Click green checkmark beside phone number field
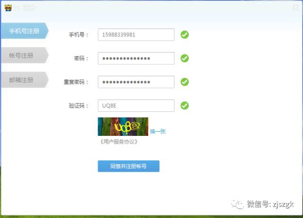Viewport: 303px width, 218px height. (x=185, y=35)
